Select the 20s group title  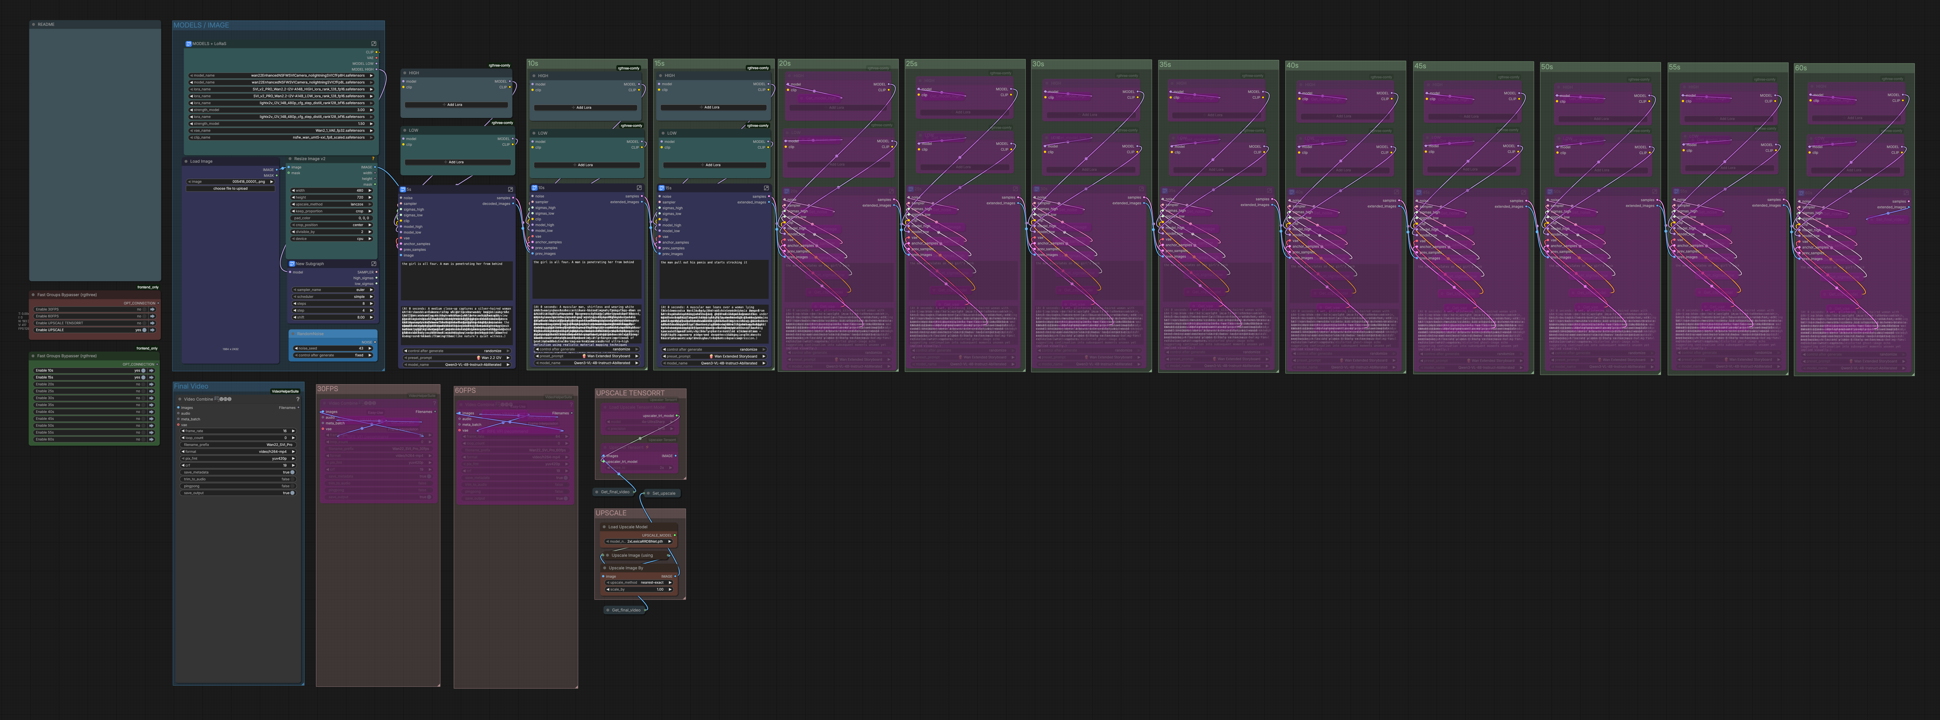[785, 63]
